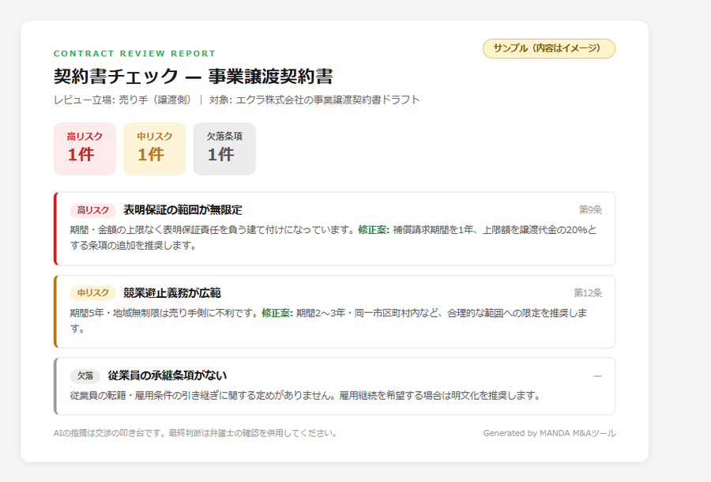Click the orange 中リスク tag in second finding
This screenshot has height=482, width=711.
tap(92, 293)
